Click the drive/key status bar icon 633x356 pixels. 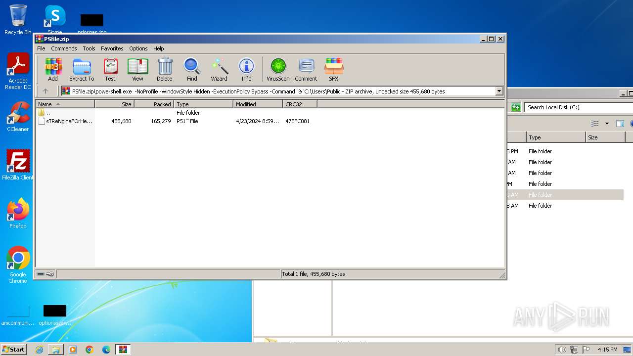click(x=45, y=274)
